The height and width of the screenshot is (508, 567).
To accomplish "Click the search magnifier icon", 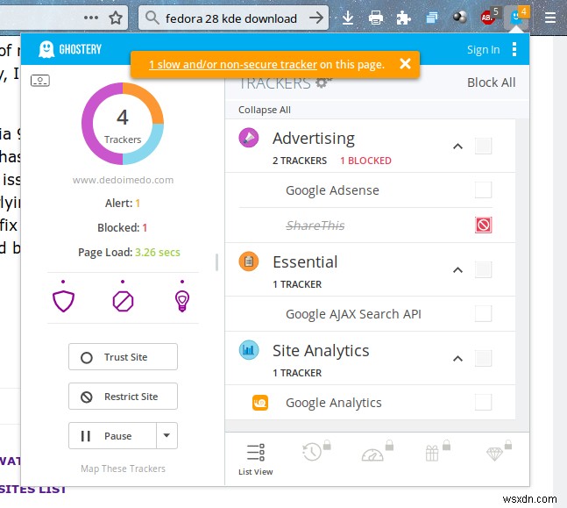I will (152, 18).
